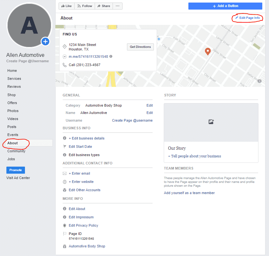Click Edit Start Date link
269x256 pixels.
[80, 147]
